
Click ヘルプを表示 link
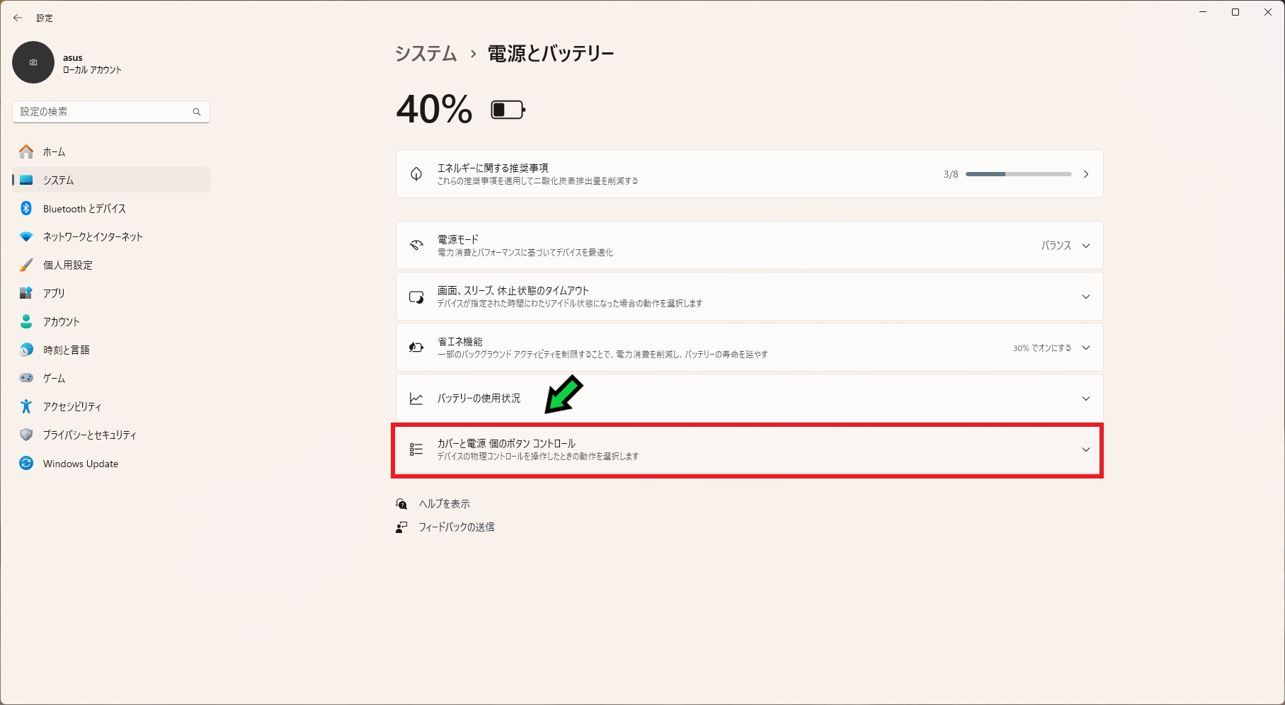(x=444, y=504)
